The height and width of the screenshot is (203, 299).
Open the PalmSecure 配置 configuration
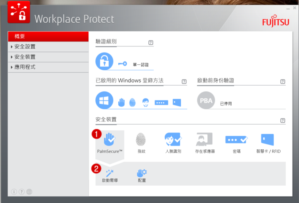142,176
